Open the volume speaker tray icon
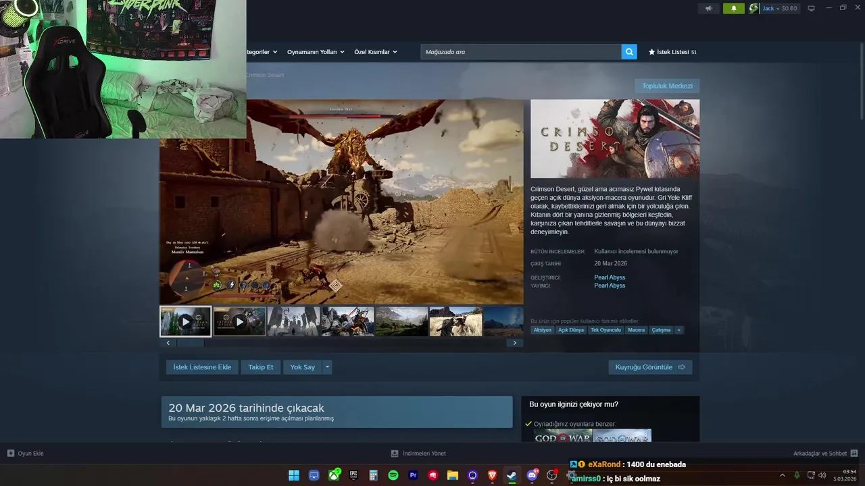The width and height of the screenshot is (865, 486). coord(822,475)
